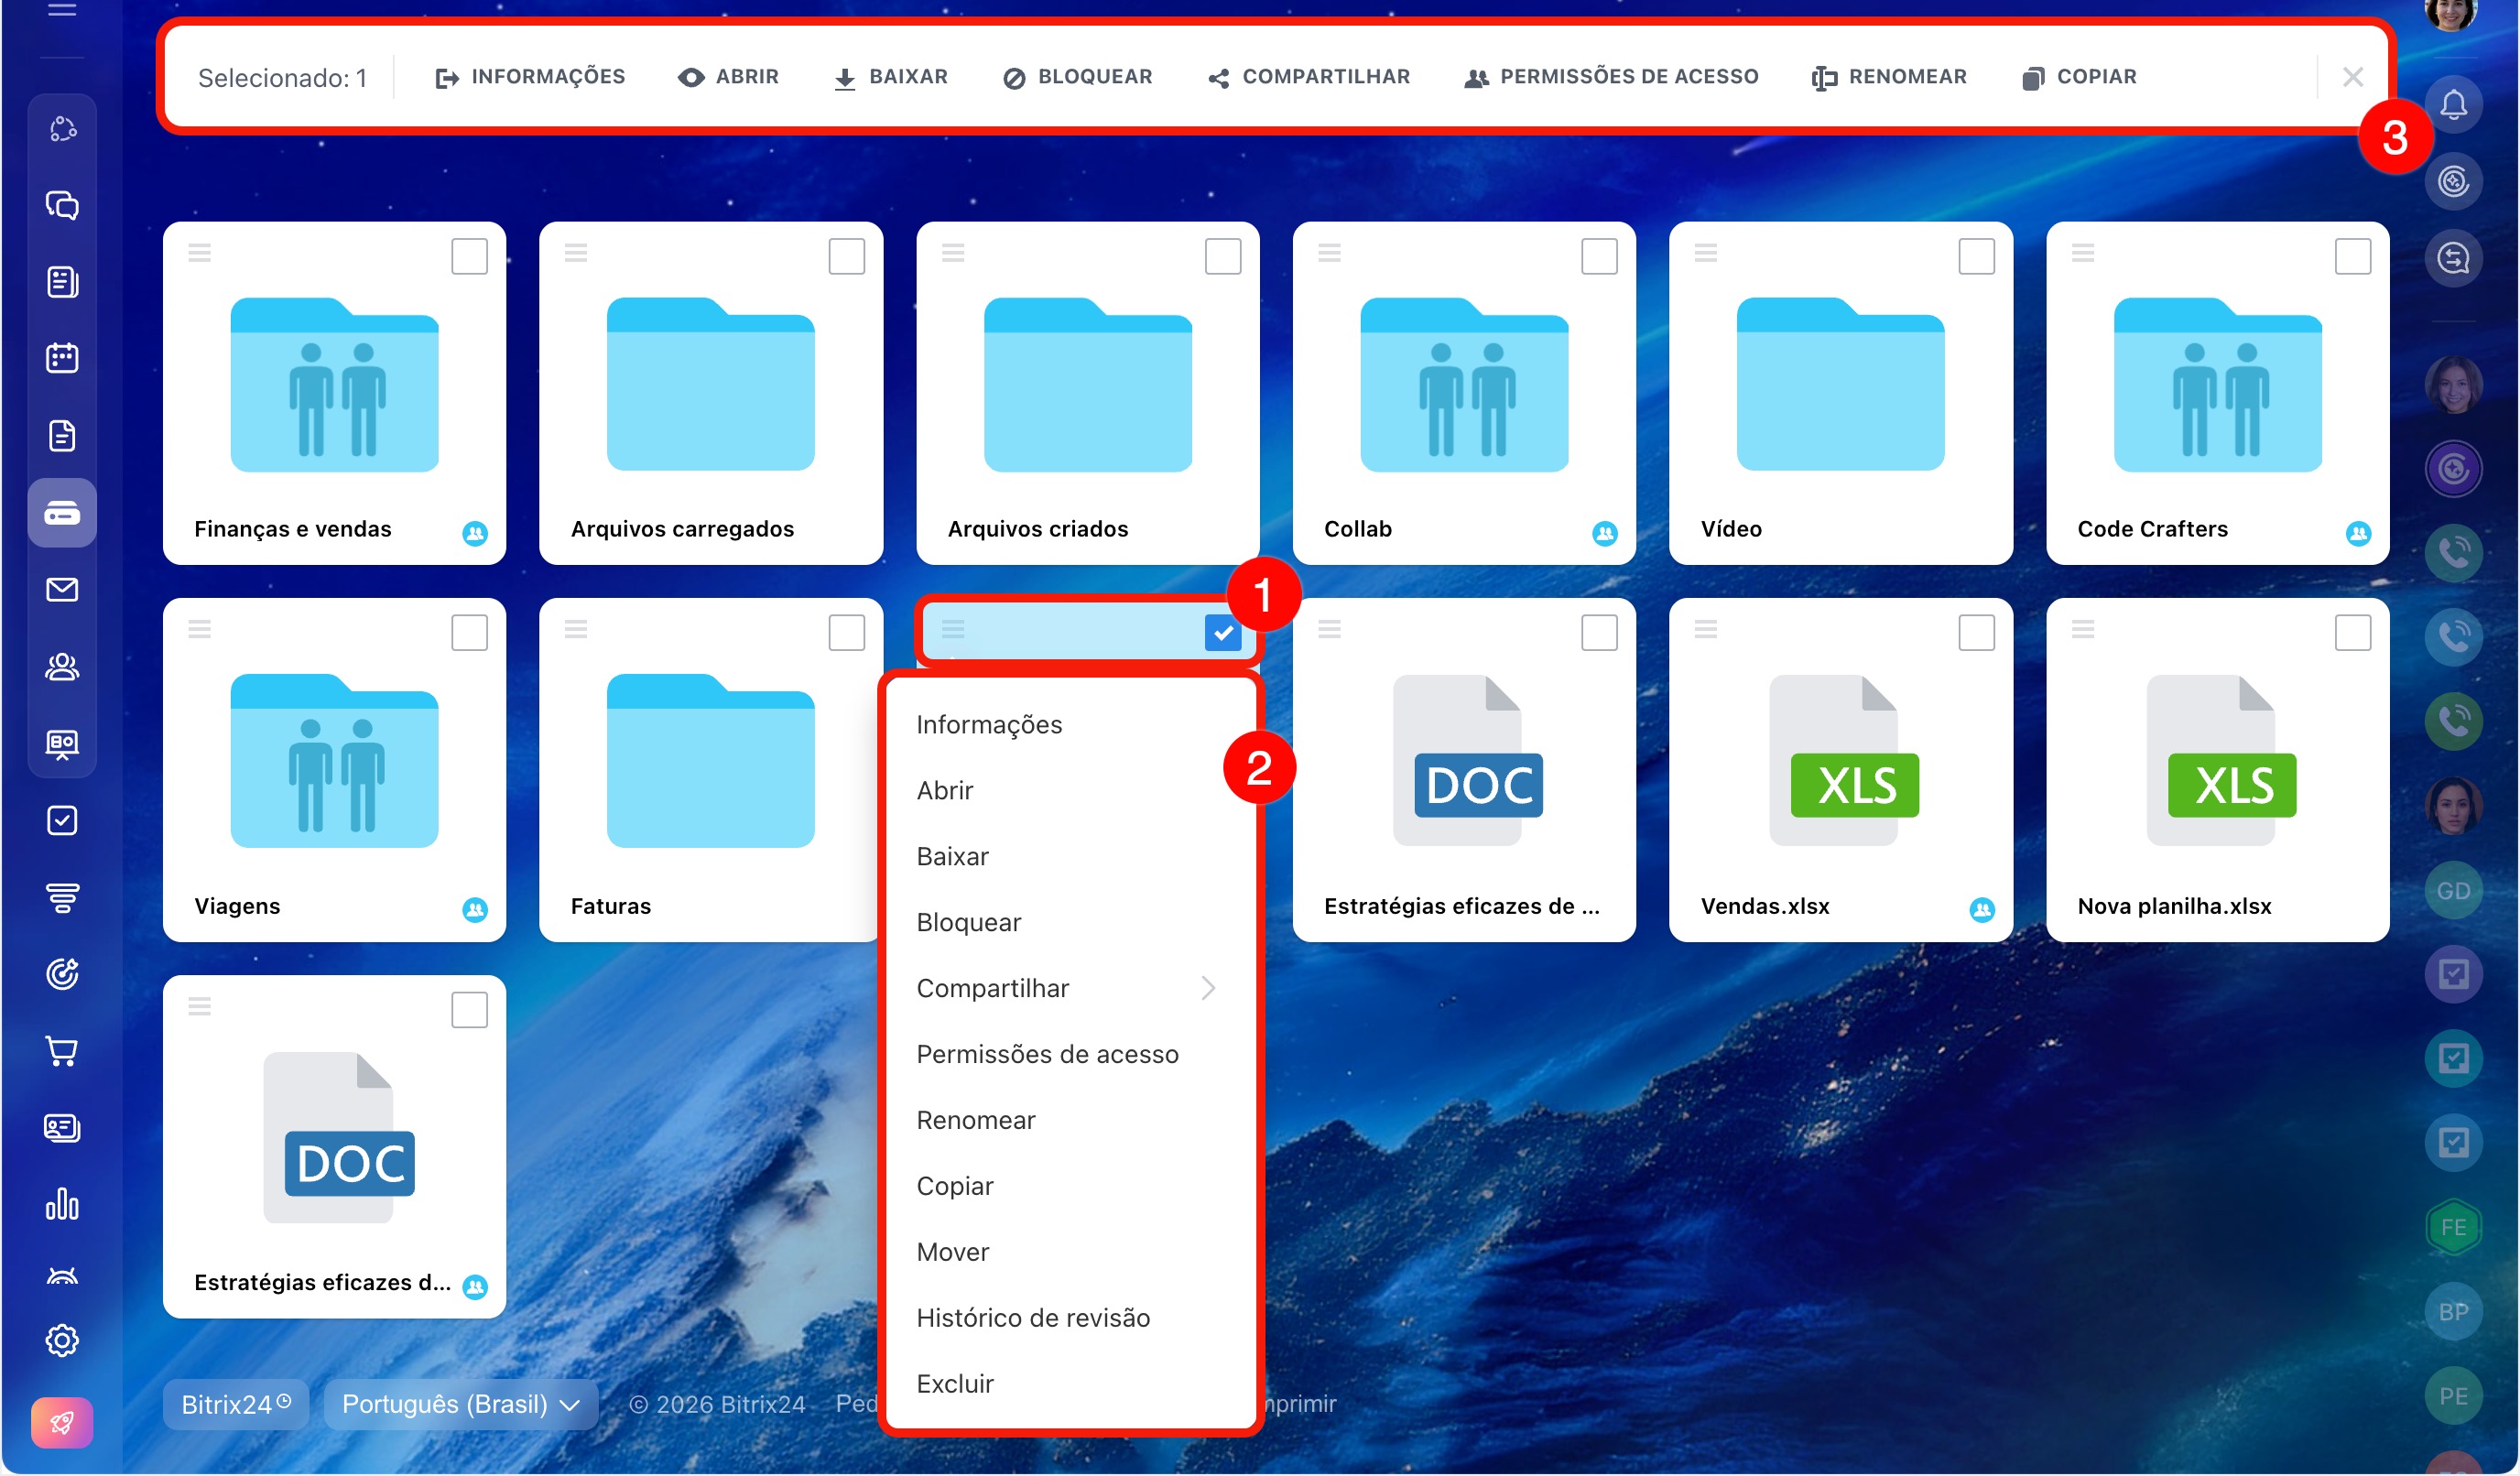
Task: Open the settings gear in sidebar
Action: [x=62, y=1340]
